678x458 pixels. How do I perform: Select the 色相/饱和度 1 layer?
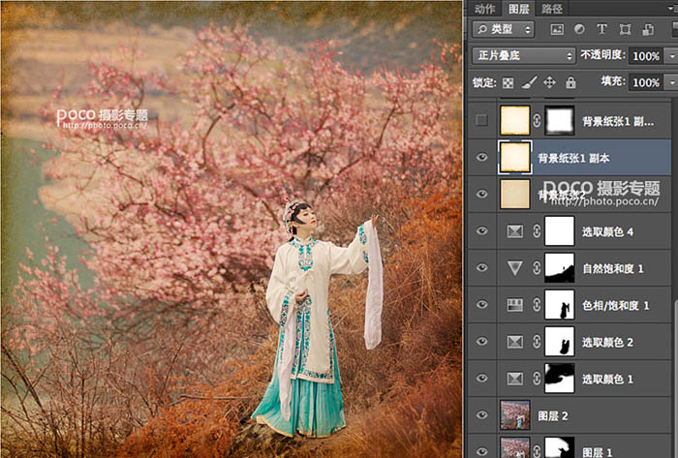615,305
